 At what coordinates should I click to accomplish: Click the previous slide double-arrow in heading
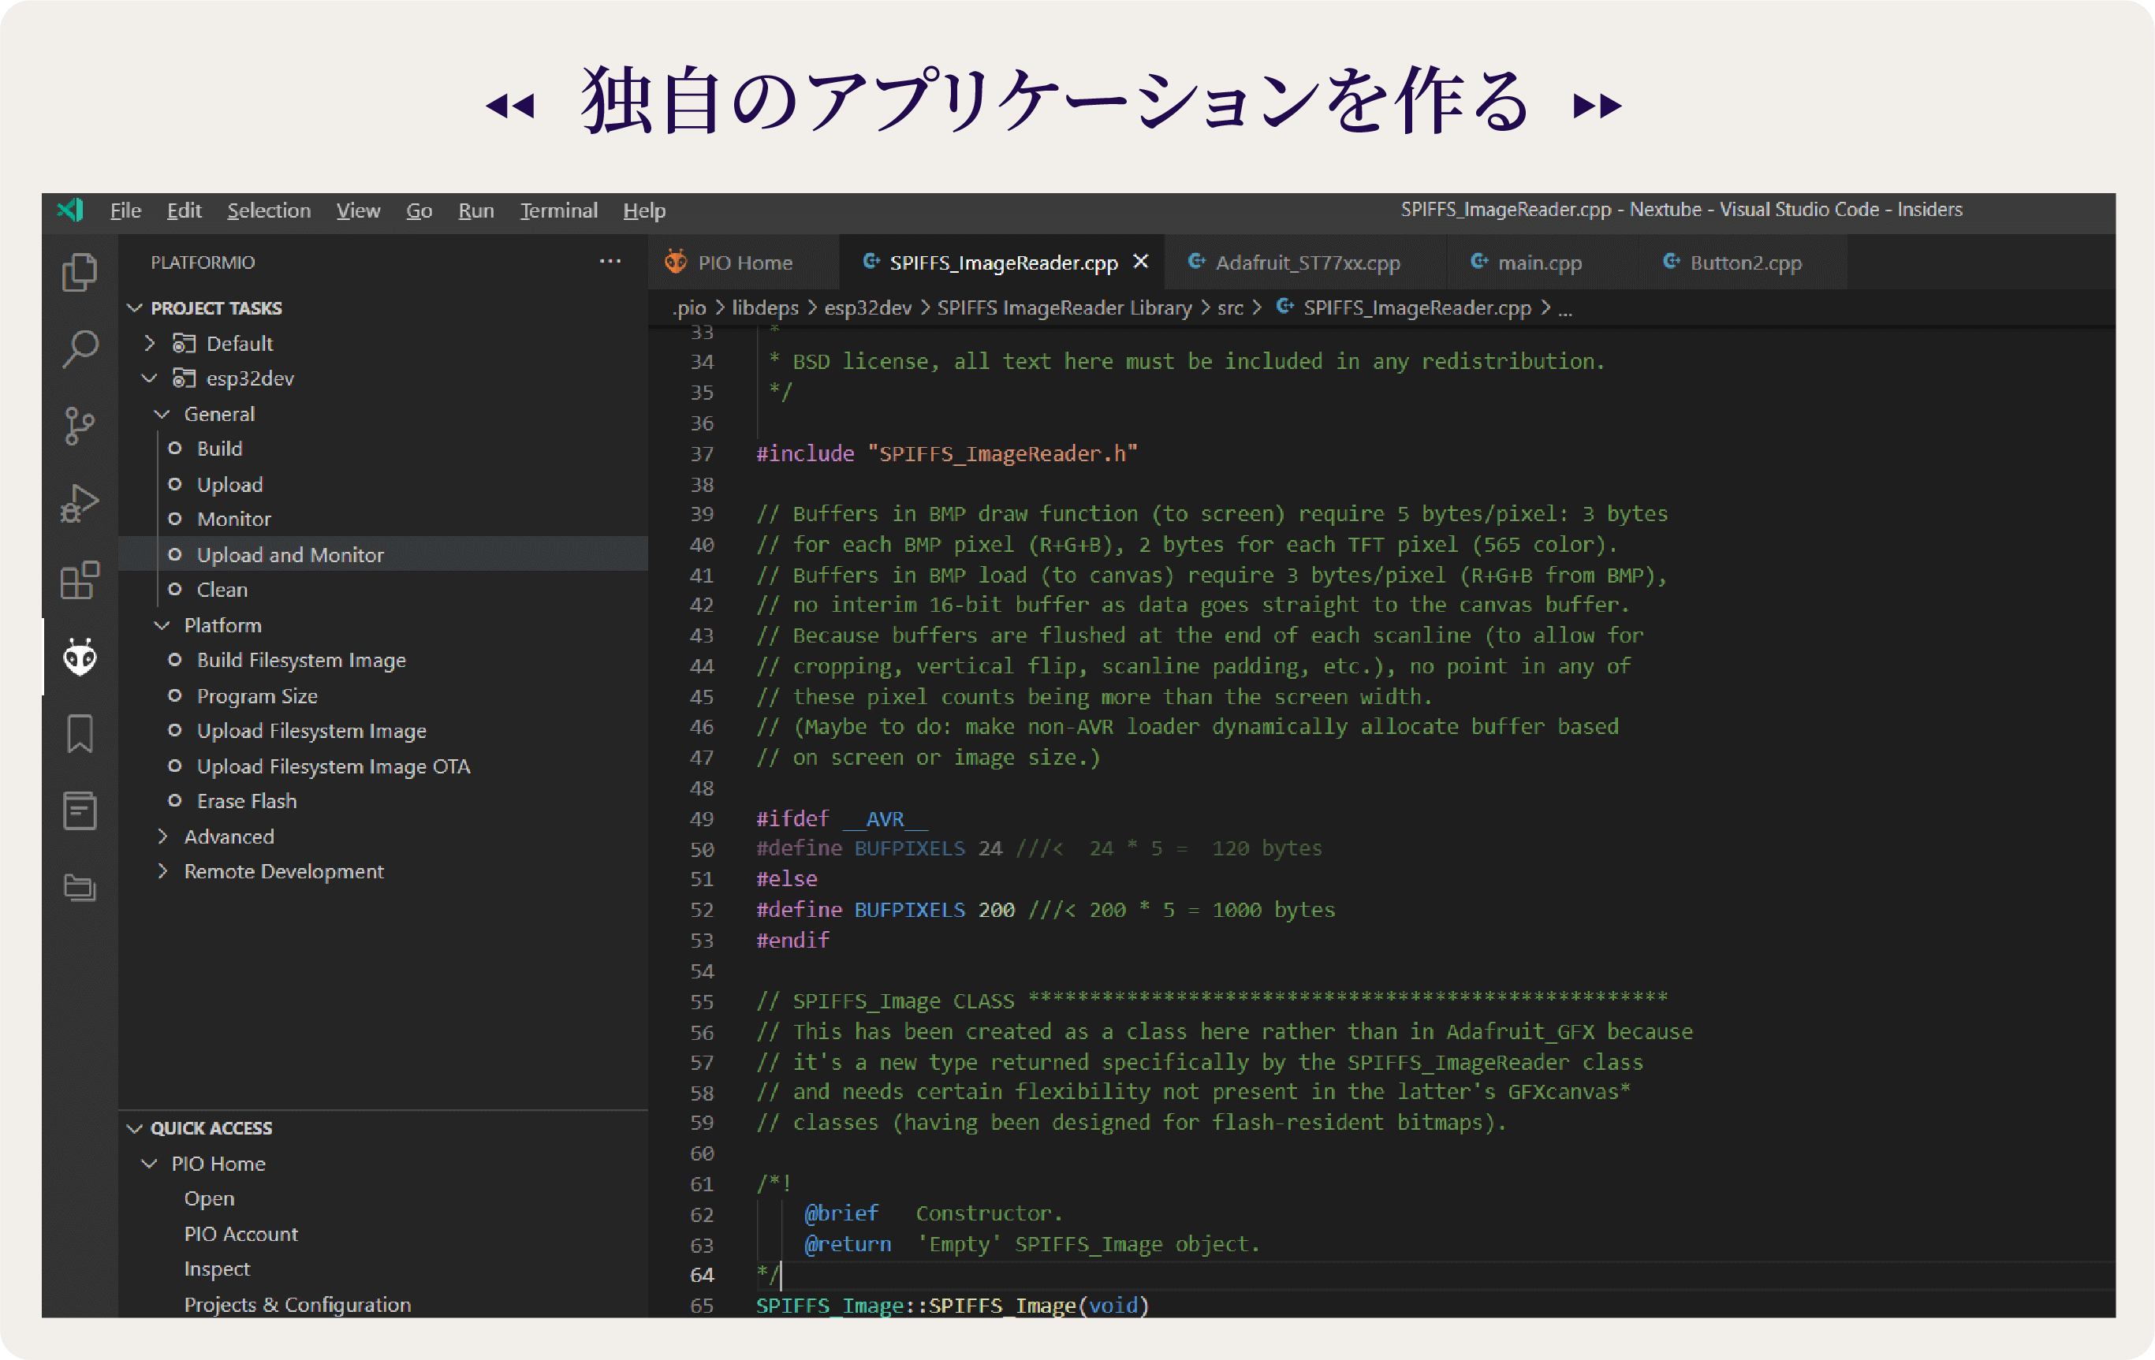pos(510,106)
